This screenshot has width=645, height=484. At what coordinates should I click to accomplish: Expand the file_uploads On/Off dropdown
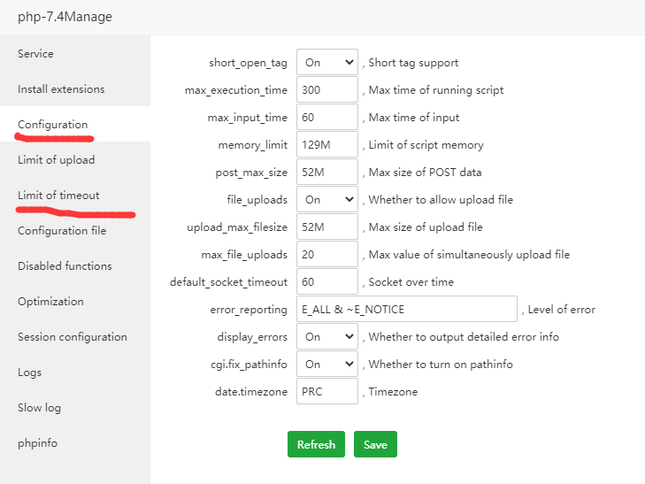coord(326,200)
